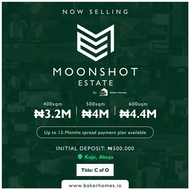This screenshot has height=190, width=190.
Task: Select the 500sqm plot size label
Action: click(95, 104)
